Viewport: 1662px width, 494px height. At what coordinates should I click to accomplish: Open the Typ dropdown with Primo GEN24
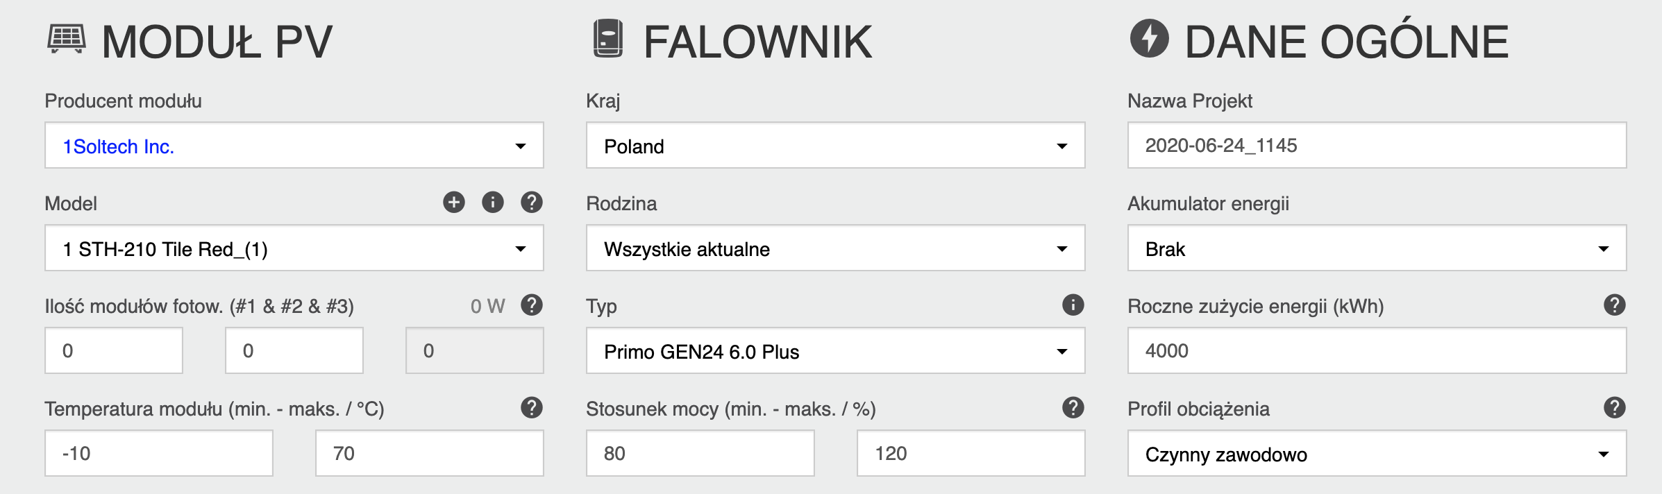pos(835,351)
